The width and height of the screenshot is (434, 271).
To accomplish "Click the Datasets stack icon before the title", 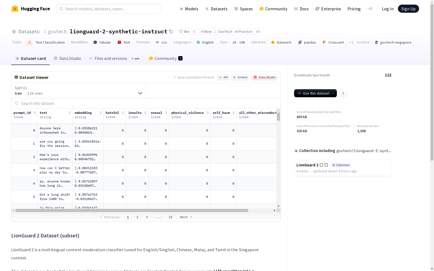I will (14, 31).
